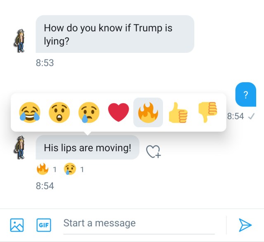Open the GIF picker button
Image resolution: width=264 pixels, height=242 pixels.
click(x=44, y=225)
